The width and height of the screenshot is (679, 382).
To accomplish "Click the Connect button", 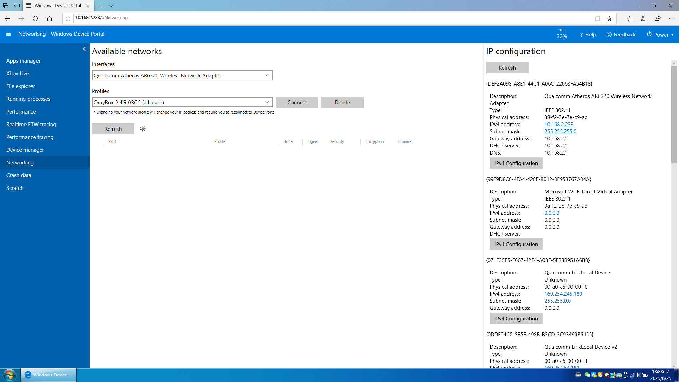I will 297,102.
